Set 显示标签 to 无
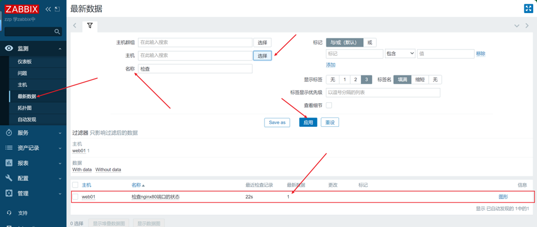The width and height of the screenshot is (537, 227). pyautogui.click(x=333, y=80)
